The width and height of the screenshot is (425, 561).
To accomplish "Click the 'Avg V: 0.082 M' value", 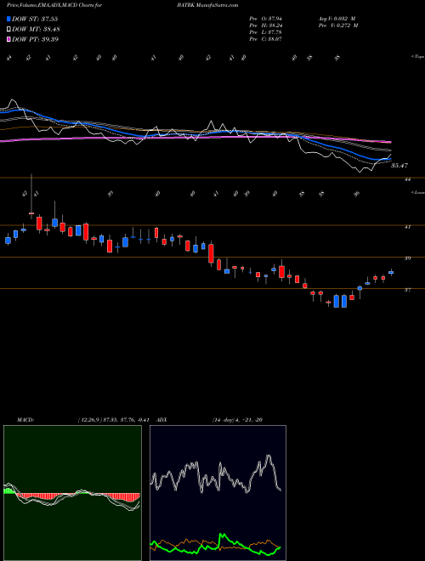I will click(x=338, y=19).
